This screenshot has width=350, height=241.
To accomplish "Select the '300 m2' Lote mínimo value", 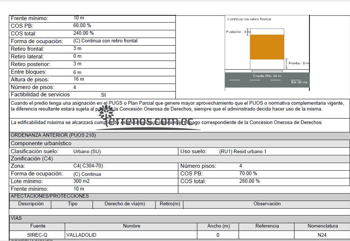I will [x=81, y=181].
